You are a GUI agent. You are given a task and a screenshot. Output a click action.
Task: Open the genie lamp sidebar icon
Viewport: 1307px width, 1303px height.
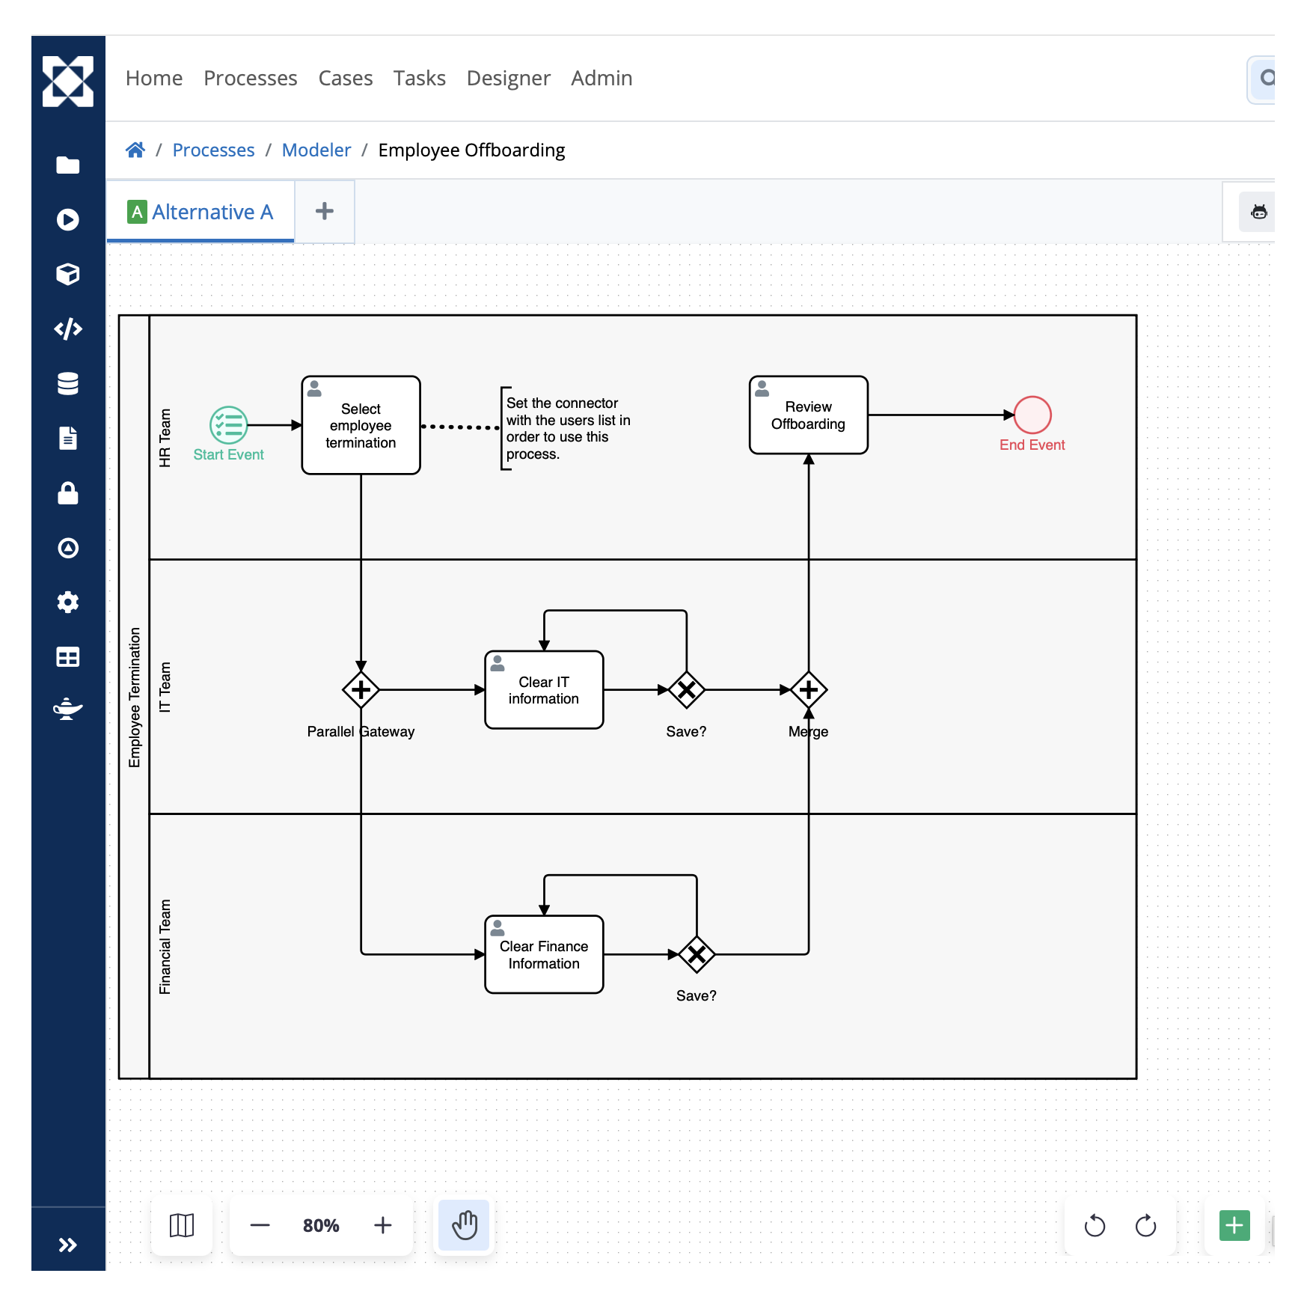pyautogui.click(x=68, y=709)
